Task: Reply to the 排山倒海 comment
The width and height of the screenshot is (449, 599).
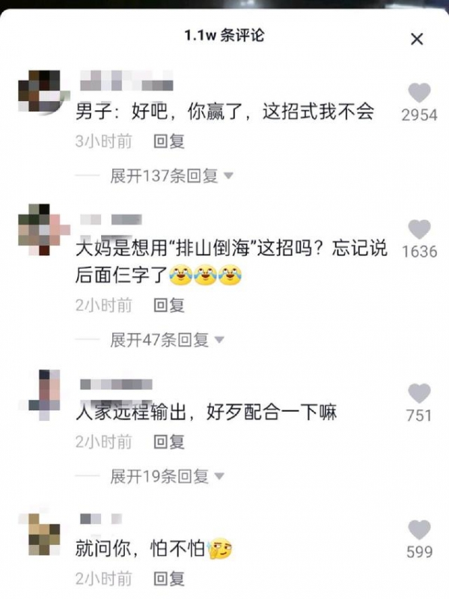Action: coord(169,305)
